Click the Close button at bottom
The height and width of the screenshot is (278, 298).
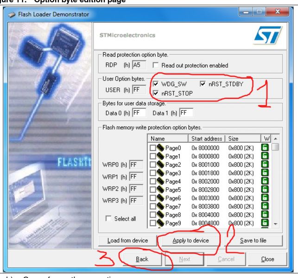click(x=267, y=259)
